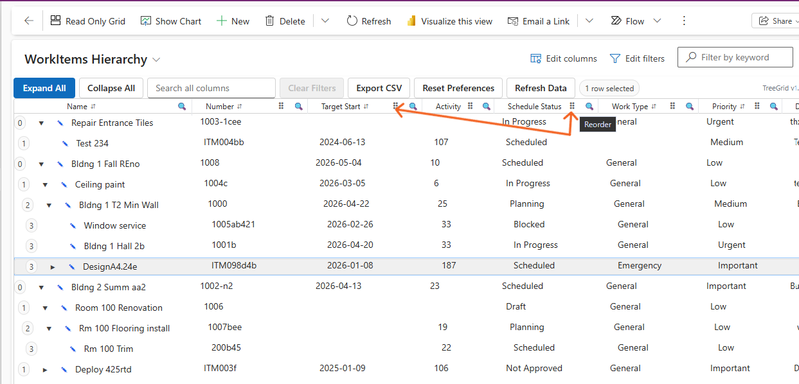
Task: Collapse the Bldng 1 Fall REno row
Action: point(41,164)
